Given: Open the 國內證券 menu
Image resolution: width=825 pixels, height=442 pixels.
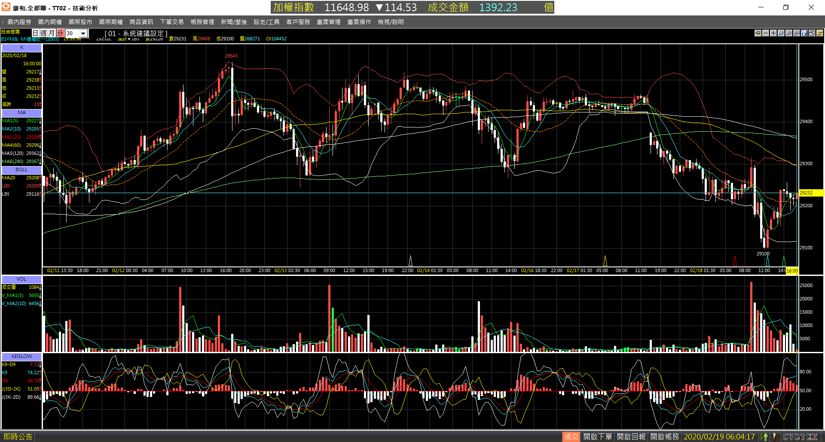Looking at the screenshot, I should pos(19,22).
